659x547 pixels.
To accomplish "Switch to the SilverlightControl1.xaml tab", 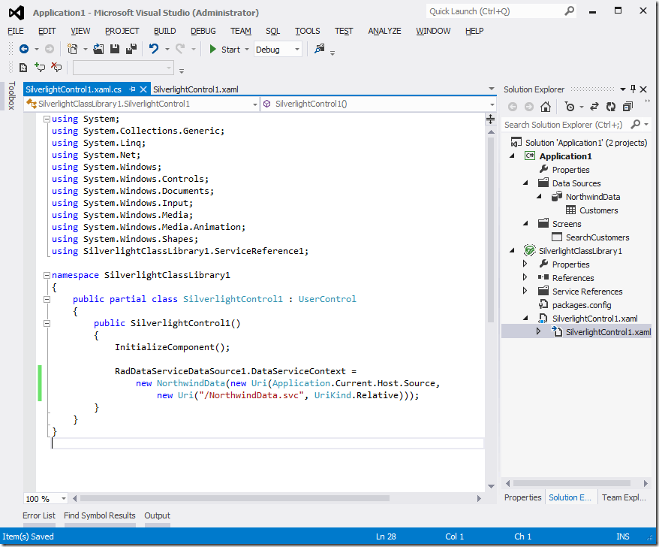I will 195,89.
